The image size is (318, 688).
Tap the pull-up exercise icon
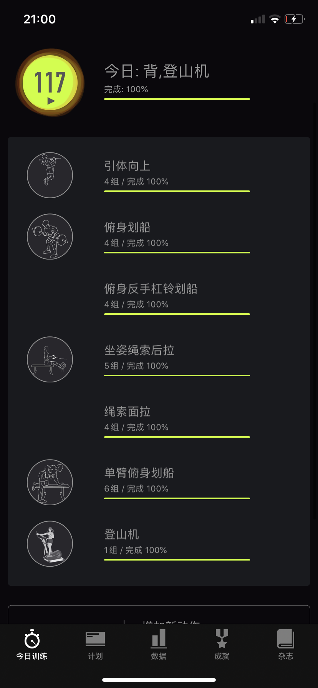[x=50, y=175]
